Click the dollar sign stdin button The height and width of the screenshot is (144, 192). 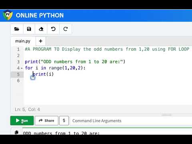[64, 120]
